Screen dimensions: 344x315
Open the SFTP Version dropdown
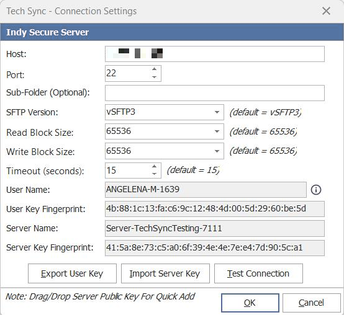pos(217,112)
